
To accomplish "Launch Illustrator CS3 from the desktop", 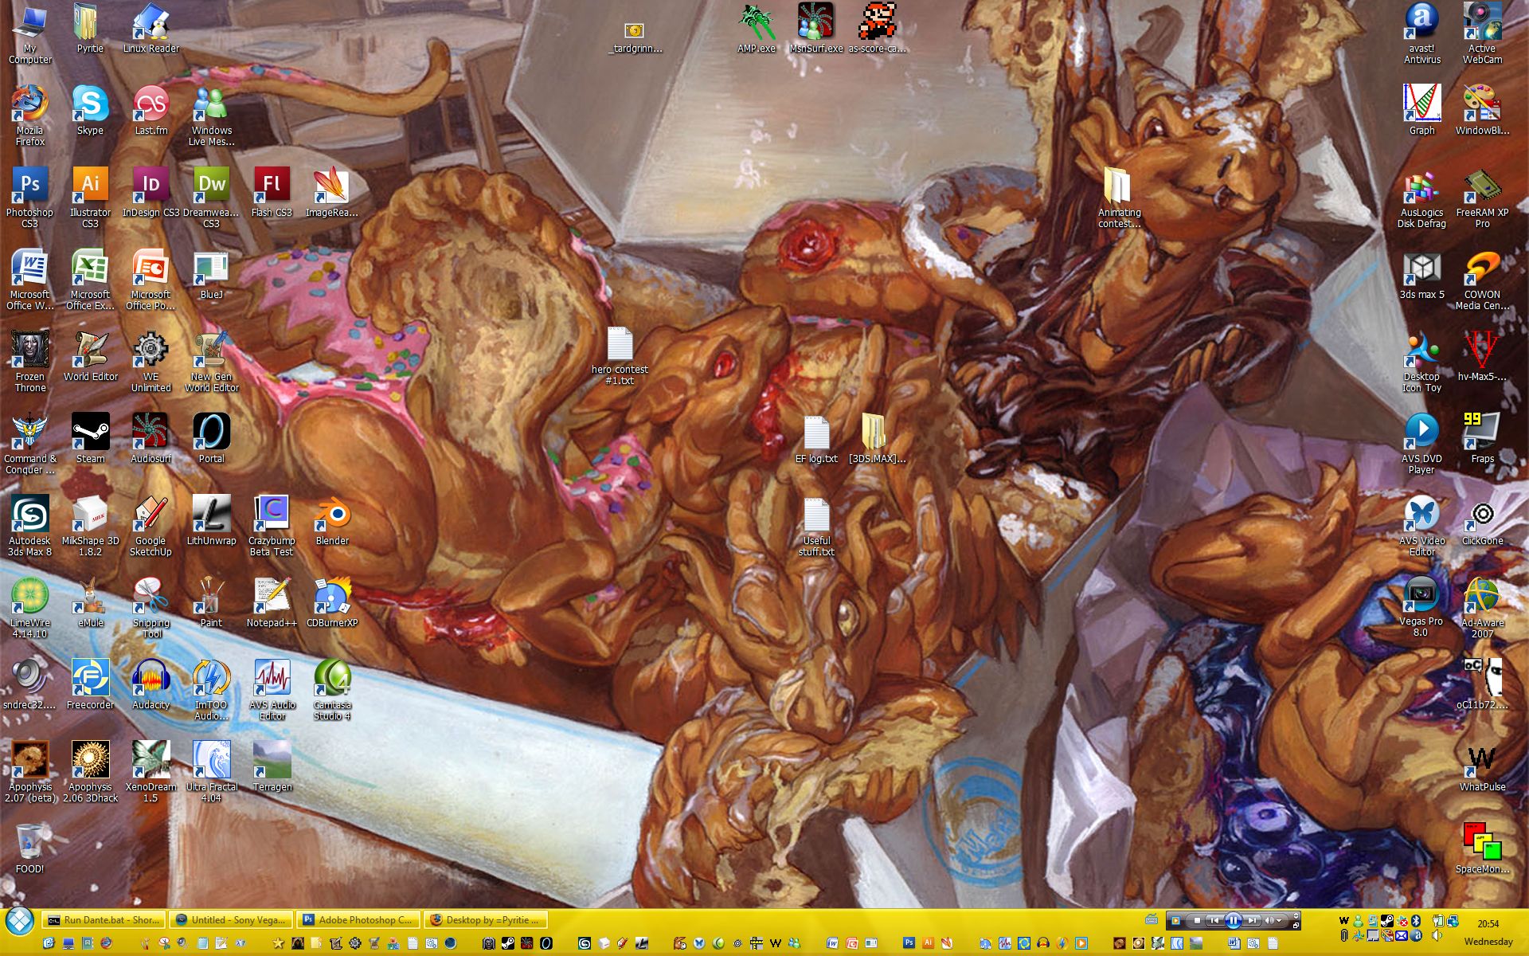I will (x=90, y=197).
